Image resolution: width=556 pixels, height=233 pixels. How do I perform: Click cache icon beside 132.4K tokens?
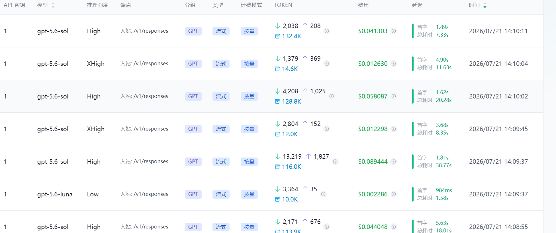click(277, 36)
